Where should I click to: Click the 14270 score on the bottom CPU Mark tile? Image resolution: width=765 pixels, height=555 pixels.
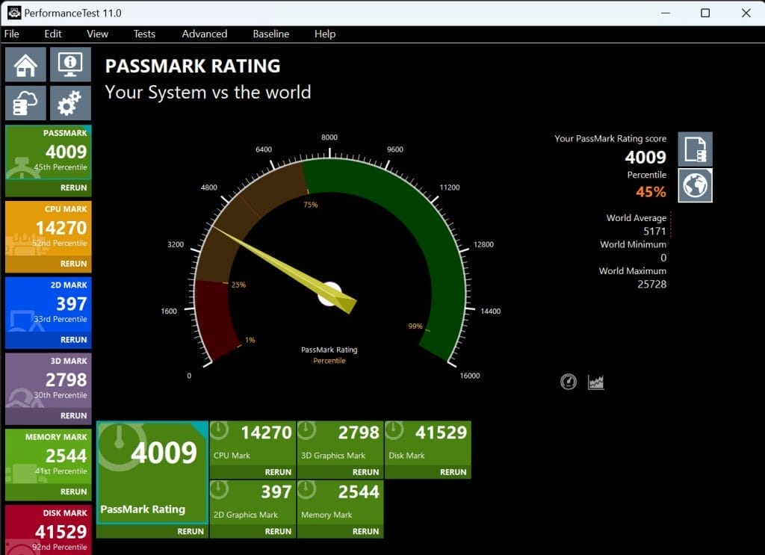[x=267, y=432]
